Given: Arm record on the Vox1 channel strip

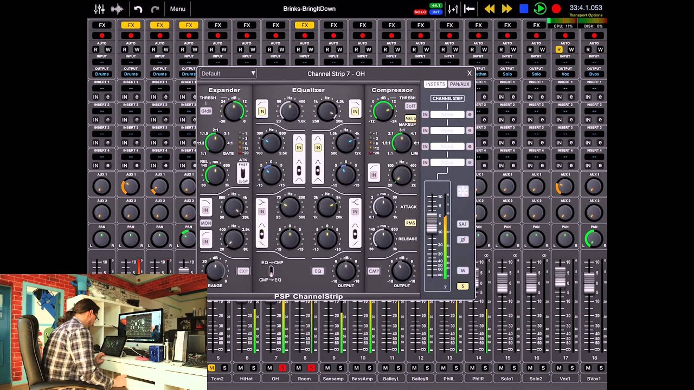Looking at the screenshot, I should pos(566,36).
